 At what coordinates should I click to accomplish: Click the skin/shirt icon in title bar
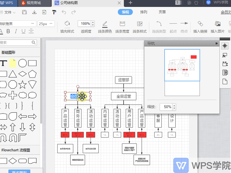click(x=196, y=3)
